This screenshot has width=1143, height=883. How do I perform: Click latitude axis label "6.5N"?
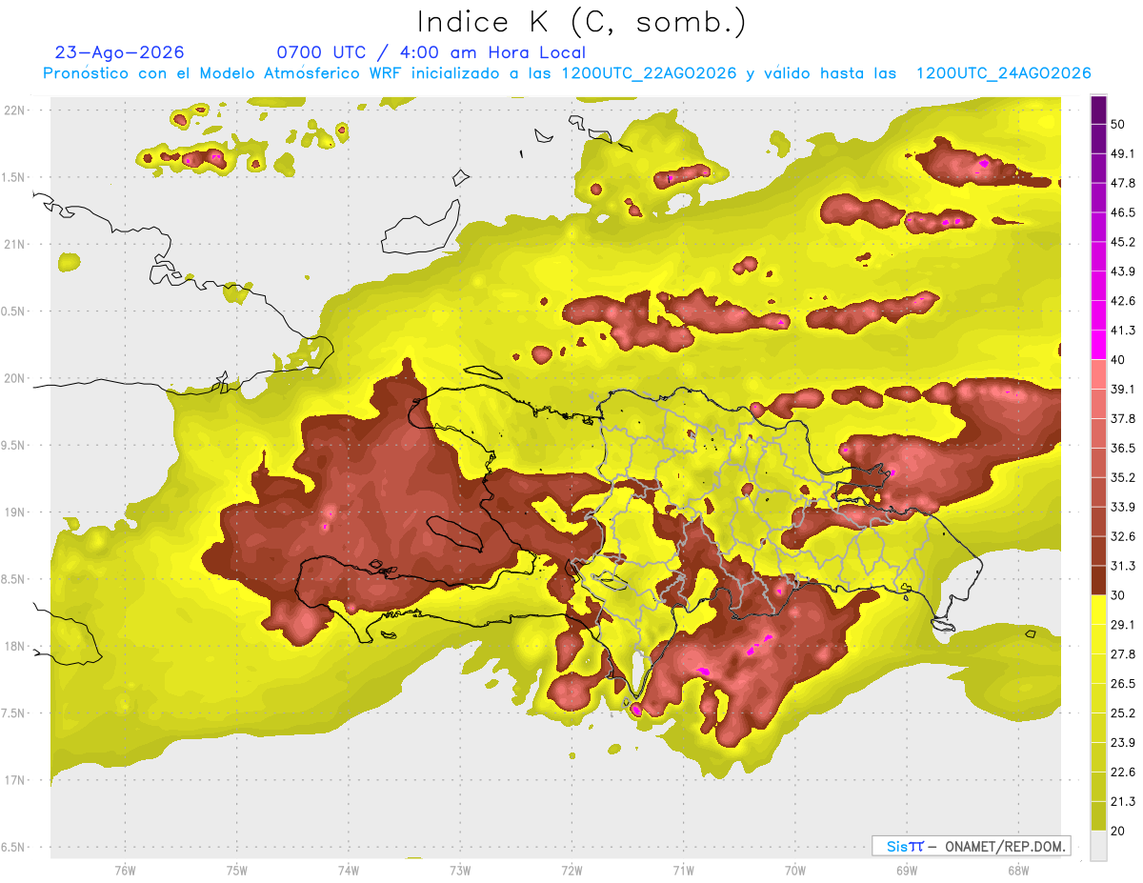tap(14, 848)
